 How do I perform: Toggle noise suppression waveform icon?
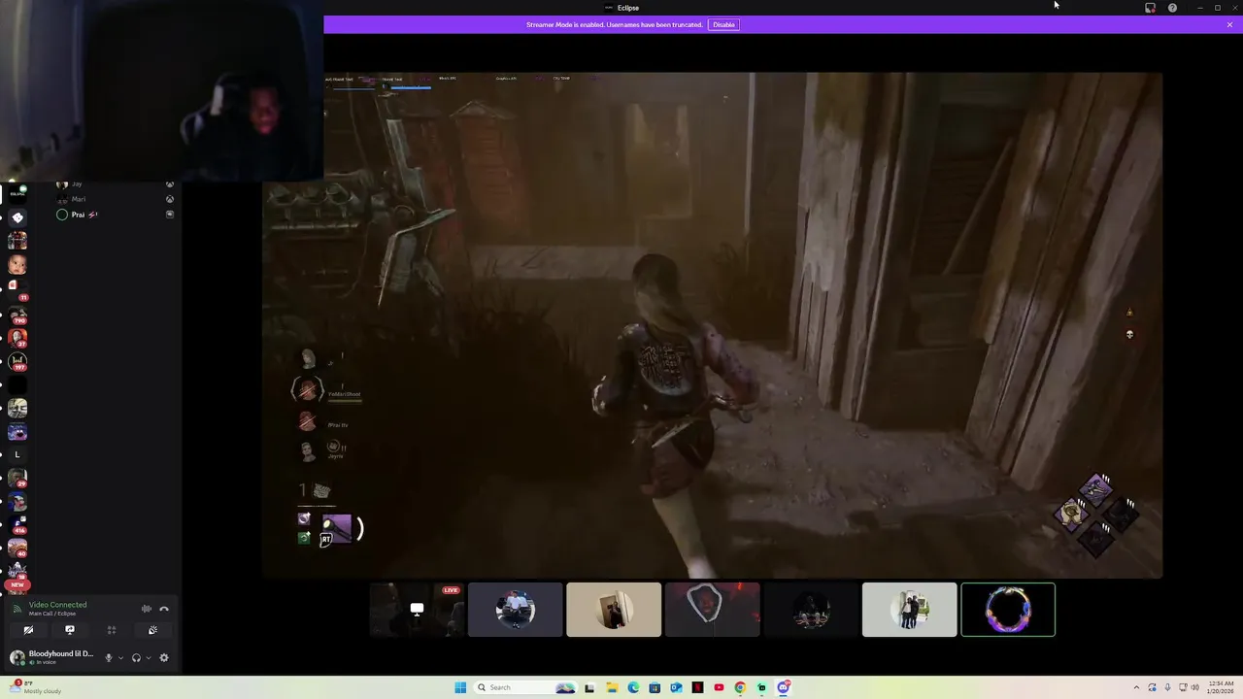point(147,609)
